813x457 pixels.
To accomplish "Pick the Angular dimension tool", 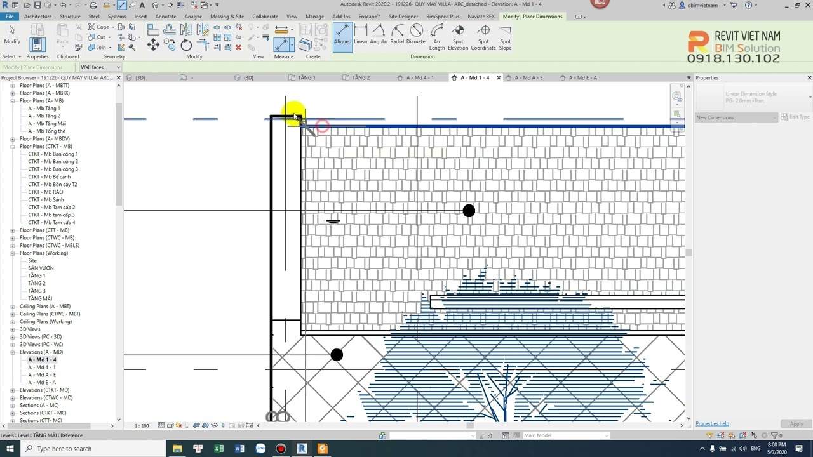I will coord(379,35).
